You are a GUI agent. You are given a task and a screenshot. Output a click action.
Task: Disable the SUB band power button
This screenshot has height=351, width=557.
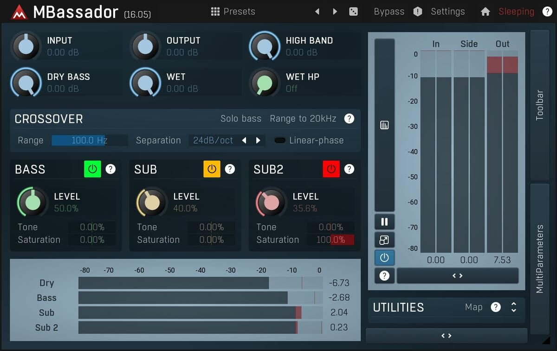(x=212, y=169)
